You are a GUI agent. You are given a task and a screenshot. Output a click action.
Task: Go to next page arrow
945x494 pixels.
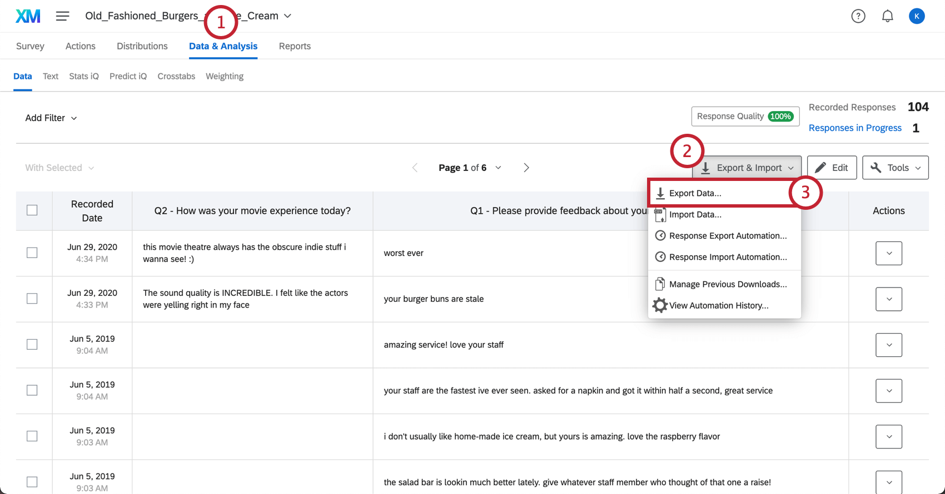pyautogui.click(x=526, y=168)
